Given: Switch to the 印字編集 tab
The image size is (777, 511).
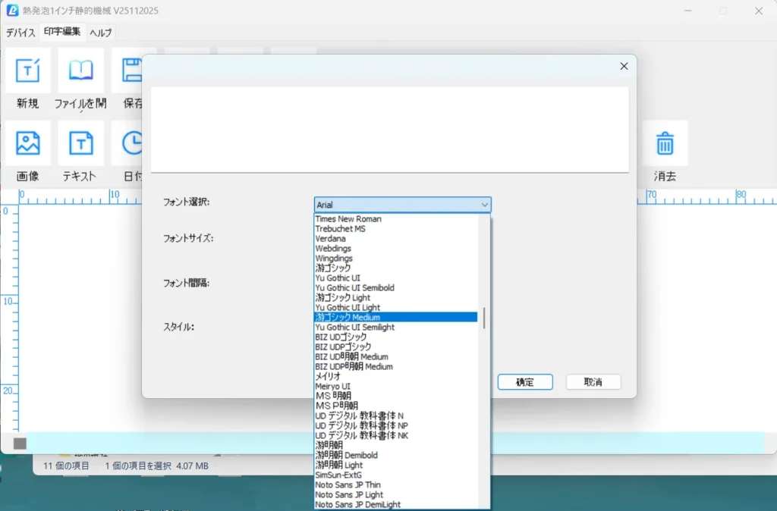Looking at the screenshot, I should tap(62, 32).
